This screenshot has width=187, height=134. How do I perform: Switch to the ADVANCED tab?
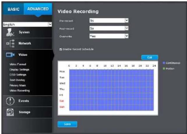coord(38,9)
